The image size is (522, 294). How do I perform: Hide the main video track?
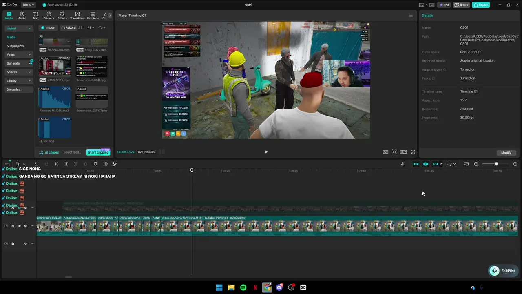point(19,226)
